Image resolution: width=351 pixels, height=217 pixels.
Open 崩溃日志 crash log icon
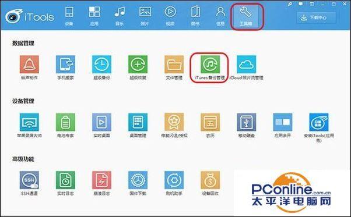101,180
